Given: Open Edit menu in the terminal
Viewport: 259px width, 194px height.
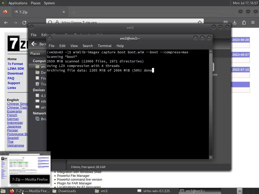Looking at the screenshot, I should coord(62,46).
